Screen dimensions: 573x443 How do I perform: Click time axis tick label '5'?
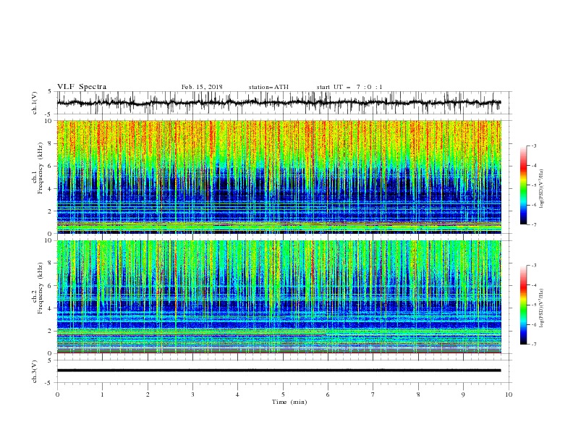283,395
